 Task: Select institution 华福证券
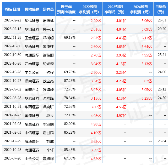tap(32, 21)
